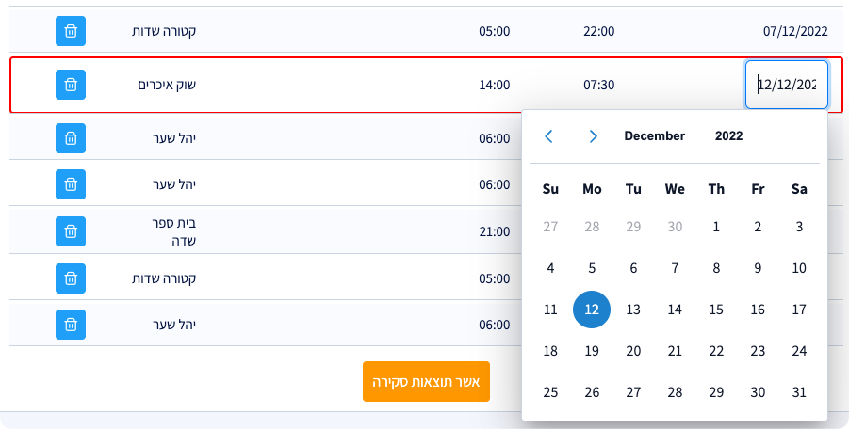Open the 2022 year selector
849x429 pixels.
tap(728, 136)
